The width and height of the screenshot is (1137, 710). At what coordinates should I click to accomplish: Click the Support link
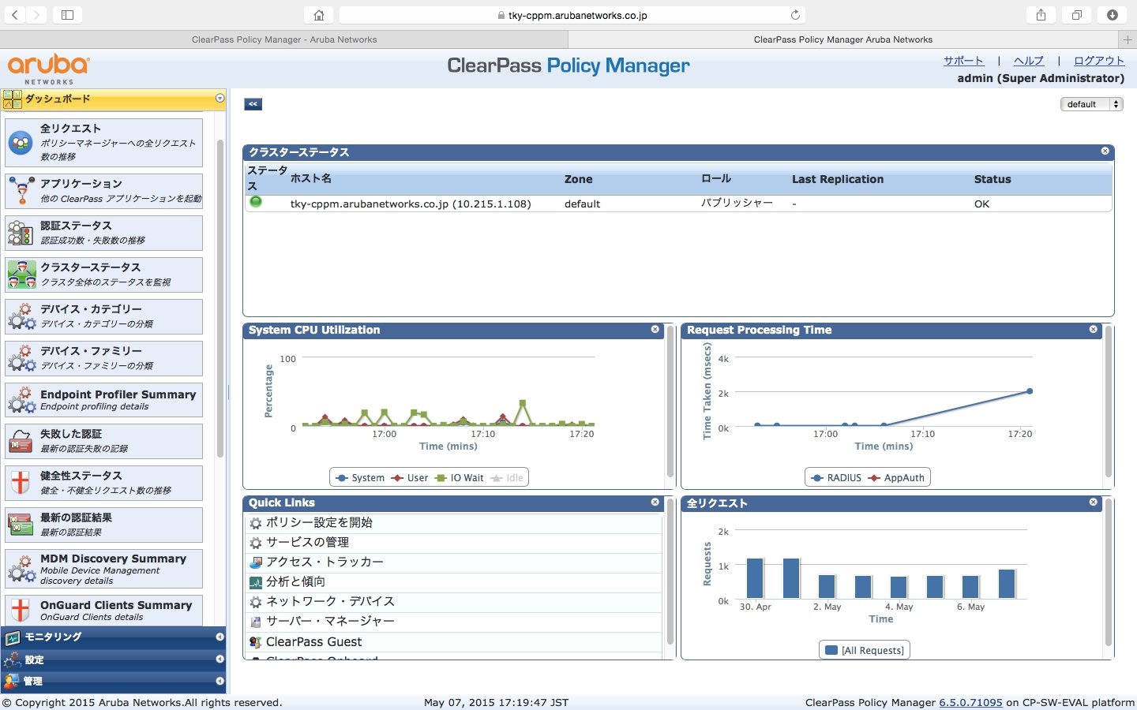point(963,61)
